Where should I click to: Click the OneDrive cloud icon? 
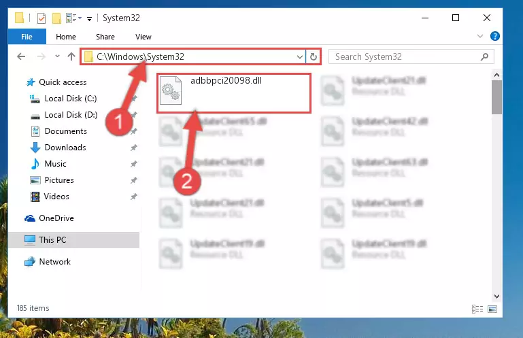30,218
